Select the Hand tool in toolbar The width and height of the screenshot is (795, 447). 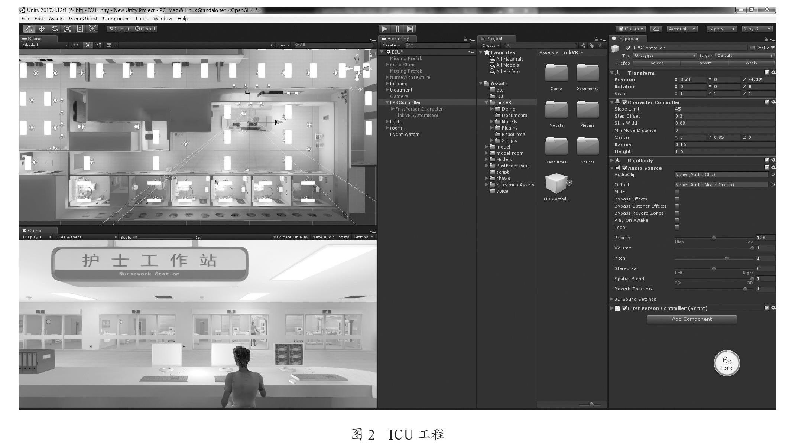coord(29,29)
